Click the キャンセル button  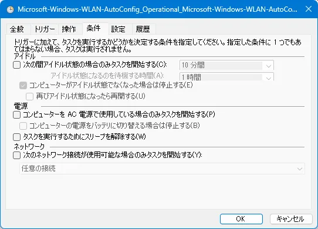(x=291, y=219)
